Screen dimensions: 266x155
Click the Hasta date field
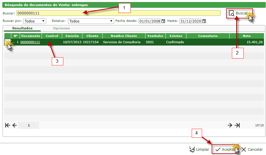pos(190,21)
